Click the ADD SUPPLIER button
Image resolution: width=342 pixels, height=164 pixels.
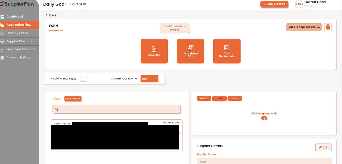(x=274, y=4)
